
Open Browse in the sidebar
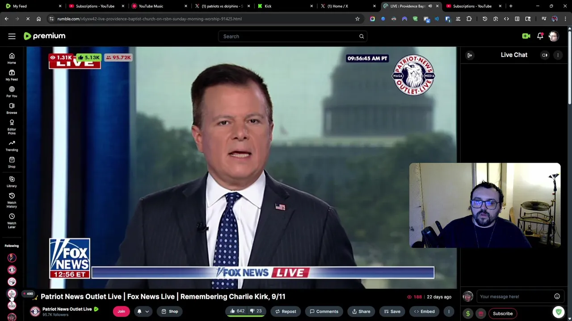pyautogui.click(x=12, y=108)
